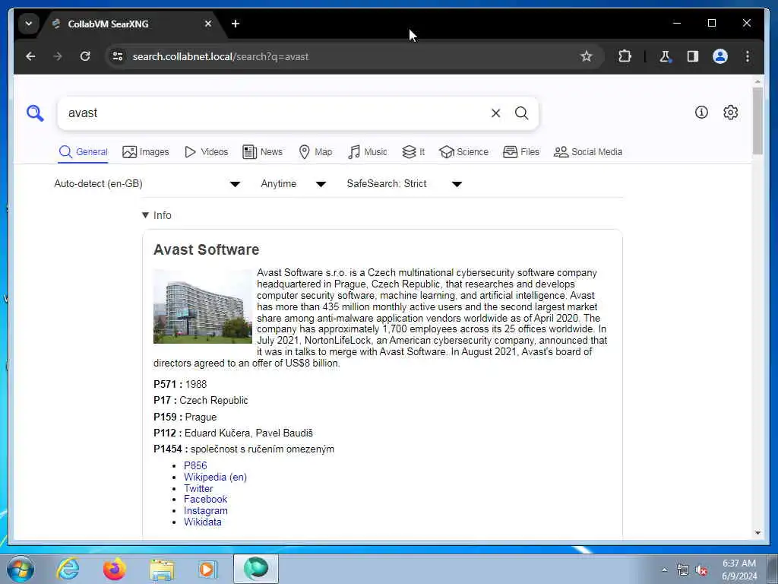
Task: Open the Chrome three-dot menu
Action: point(748,56)
